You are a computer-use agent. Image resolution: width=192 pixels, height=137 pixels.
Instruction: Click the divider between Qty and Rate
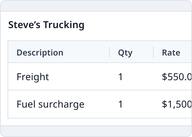[153, 52]
